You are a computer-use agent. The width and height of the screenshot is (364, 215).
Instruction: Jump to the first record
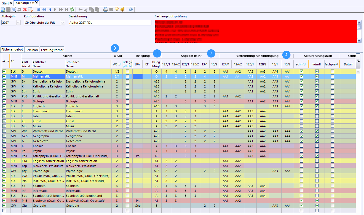pos(39,9)
